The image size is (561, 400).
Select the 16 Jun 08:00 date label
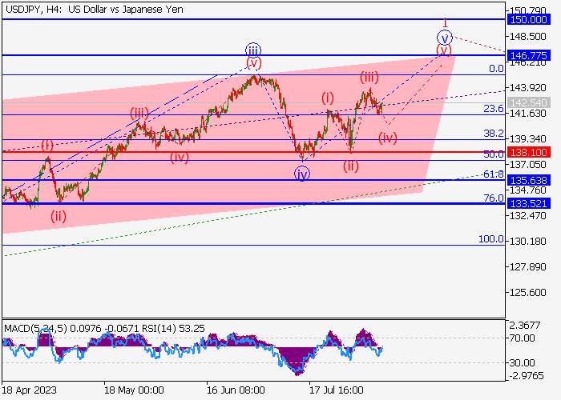click(236, 390)
